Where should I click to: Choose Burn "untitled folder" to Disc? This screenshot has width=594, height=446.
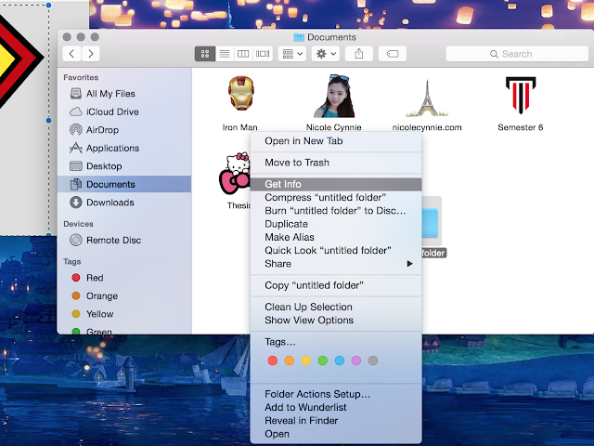point(336,211)
